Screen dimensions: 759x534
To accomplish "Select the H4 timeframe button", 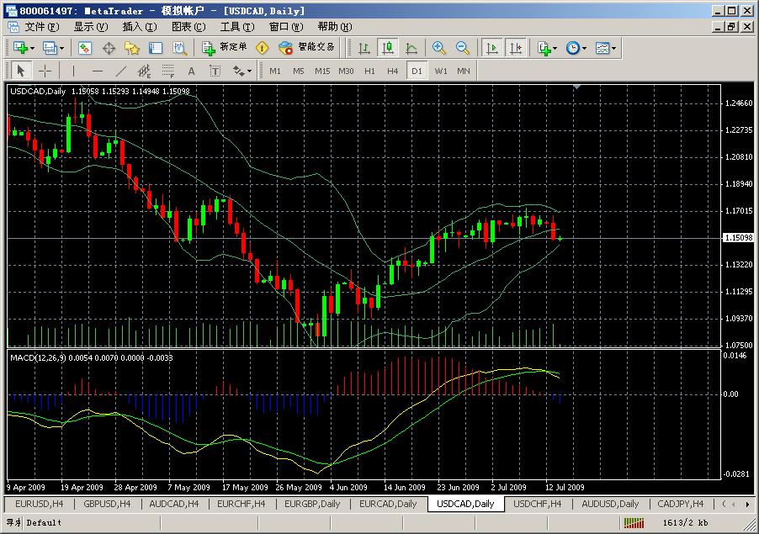I will 392,71.
